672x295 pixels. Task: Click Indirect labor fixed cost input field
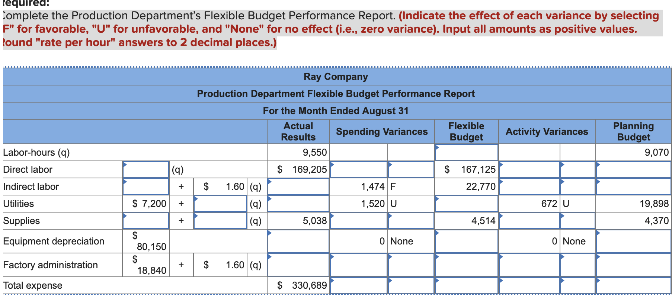pos(146,187)
